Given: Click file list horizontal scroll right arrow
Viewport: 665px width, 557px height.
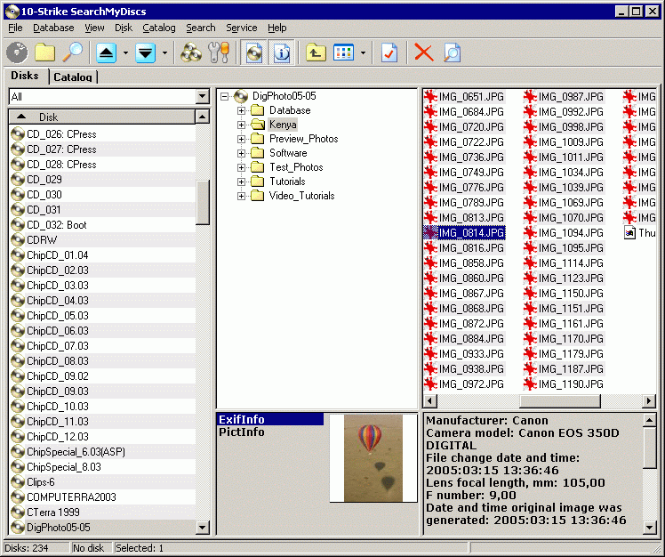Looking at the screenshot, I should (x=648, y=400).
